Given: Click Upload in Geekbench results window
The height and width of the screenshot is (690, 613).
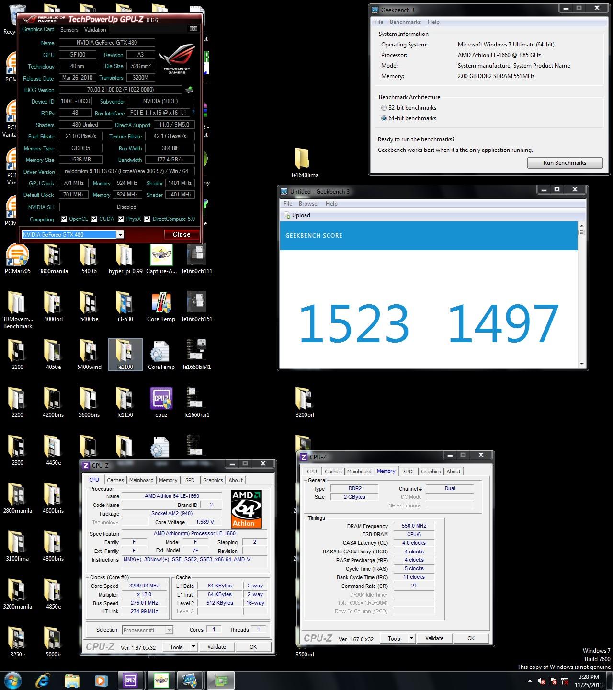Looking at the screenshot, I should (x=297, y=215).
